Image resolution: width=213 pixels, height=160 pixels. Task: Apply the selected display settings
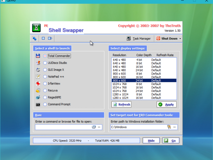(167, 105)
